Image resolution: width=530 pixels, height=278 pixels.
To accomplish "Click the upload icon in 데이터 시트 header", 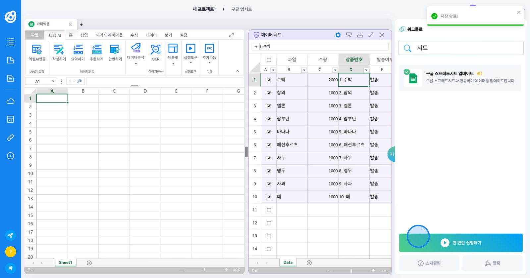I will 349,35.
